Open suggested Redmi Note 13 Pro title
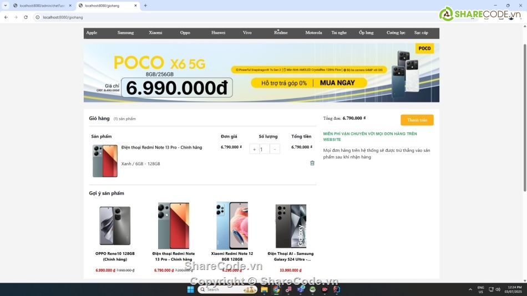This screenshot has height=296, width=527. pyautogui.click(x=174, y=256)
